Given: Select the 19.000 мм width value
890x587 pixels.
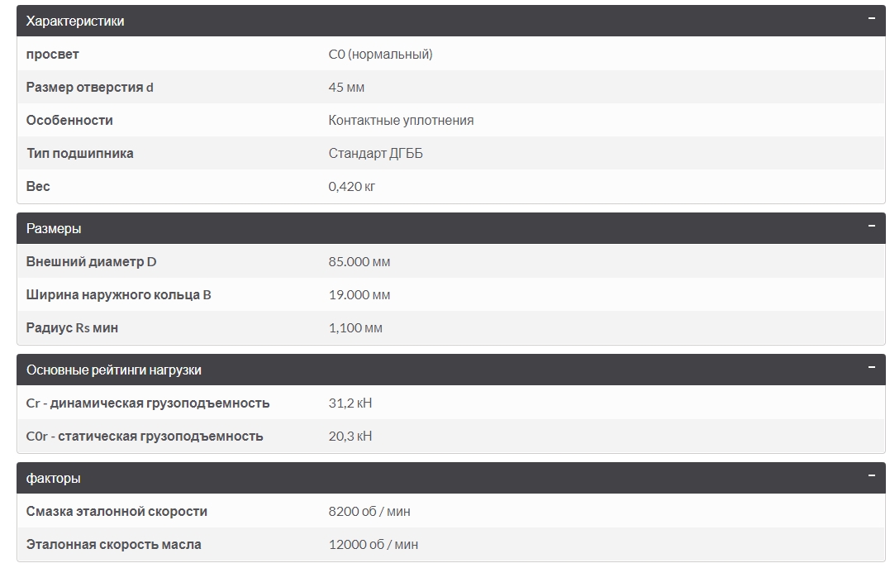Looking at the screenshot, I should click(x=359, y=294).
